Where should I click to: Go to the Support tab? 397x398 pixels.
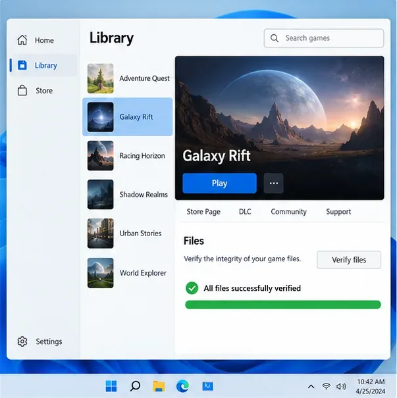(338, 212)
